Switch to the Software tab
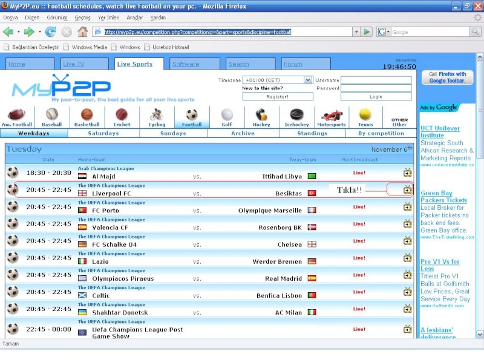484x363 pixels. pyautogui.click(x=195, y=64)
